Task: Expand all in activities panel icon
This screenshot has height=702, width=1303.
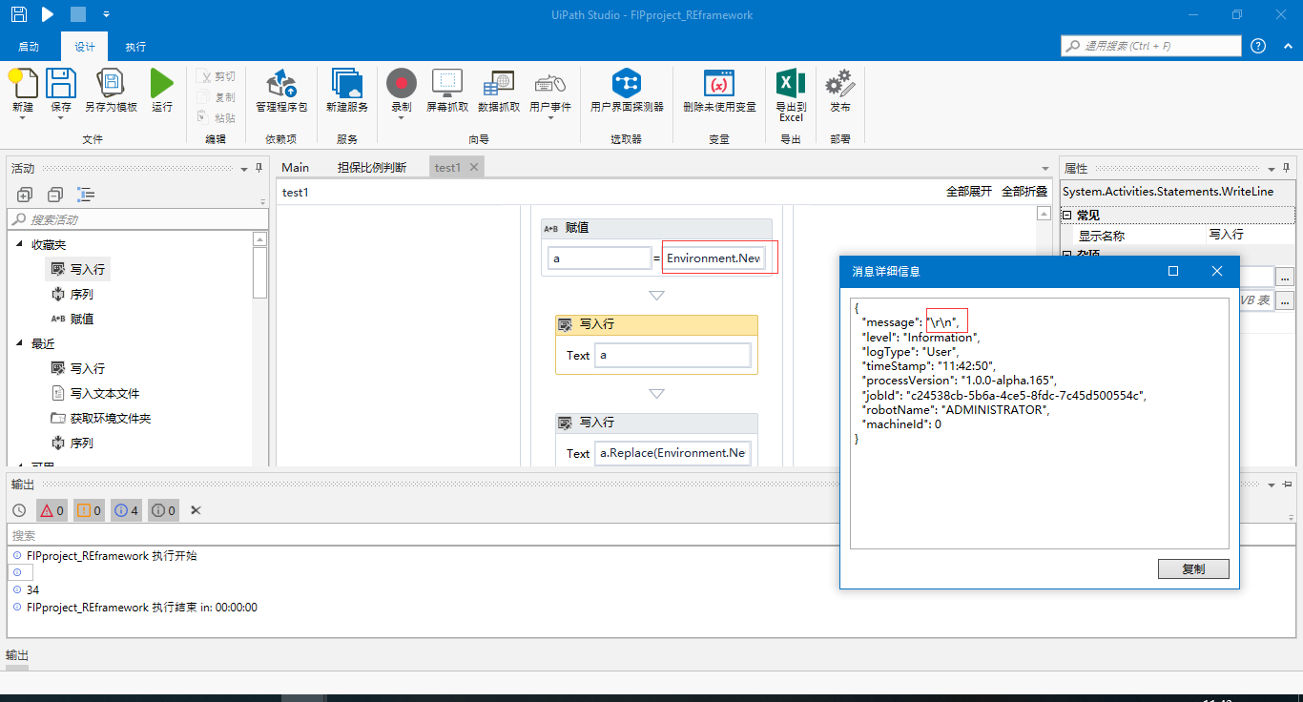Action: tap(25, 195)
